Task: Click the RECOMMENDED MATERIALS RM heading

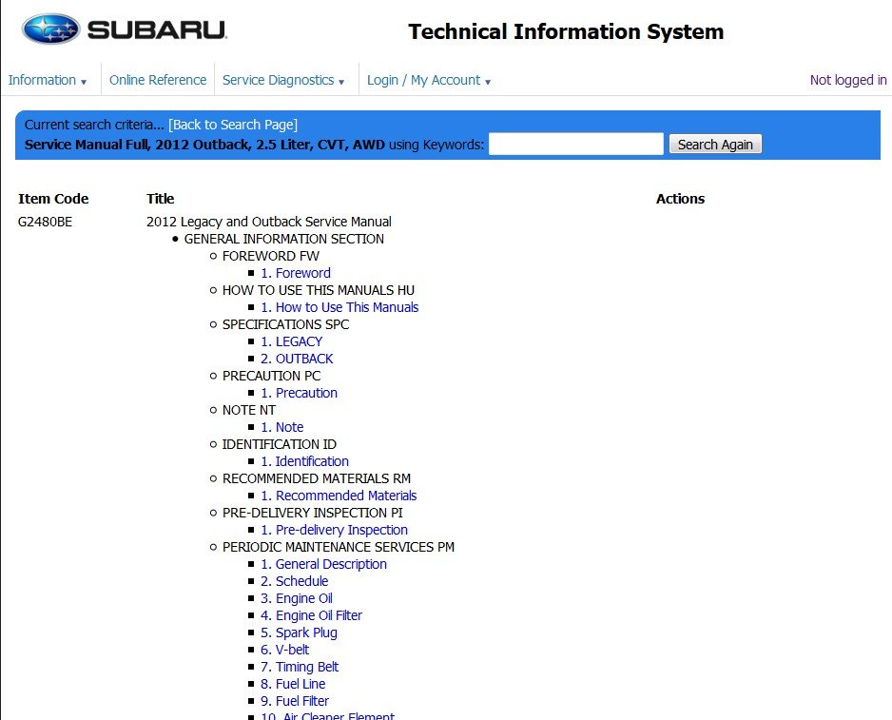Action: (317, 478)
